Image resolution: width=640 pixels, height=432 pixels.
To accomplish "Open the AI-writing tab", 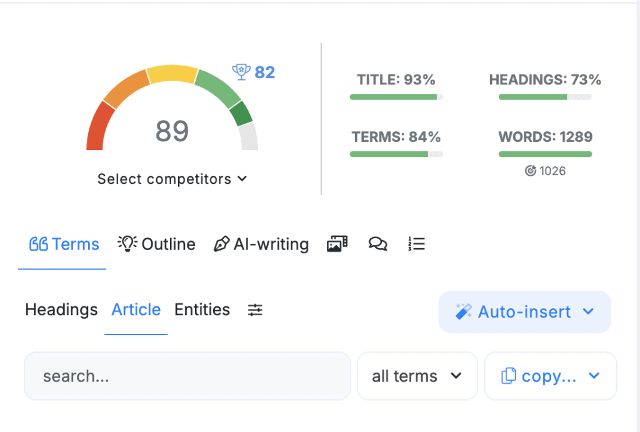I will click(x=261, y=244).
